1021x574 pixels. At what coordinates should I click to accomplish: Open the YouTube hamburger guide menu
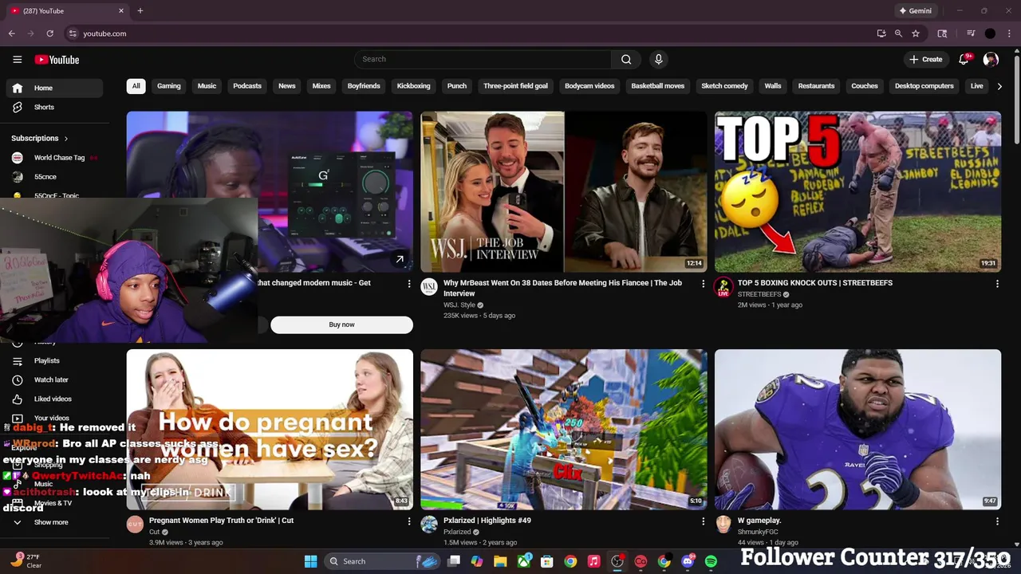[17, 59]
